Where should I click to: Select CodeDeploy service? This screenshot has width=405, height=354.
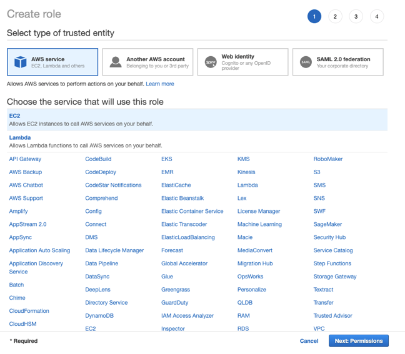(101, 172)
